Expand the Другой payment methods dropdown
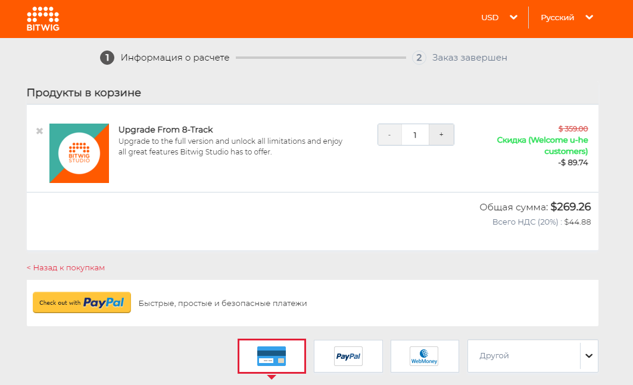Image resolution: width=633 pixels, height=385 pixels. pos(533,356)
